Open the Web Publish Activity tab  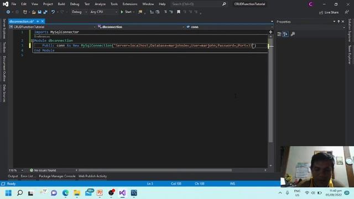(x=92, y=176)
